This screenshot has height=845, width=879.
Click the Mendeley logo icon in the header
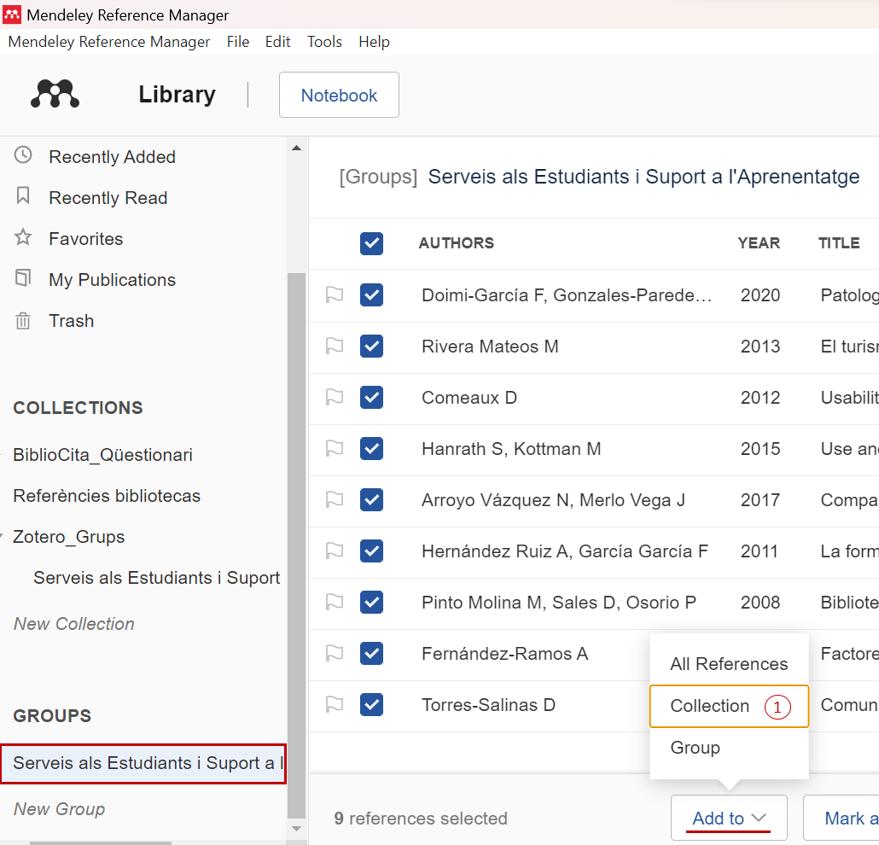tap(55, 94)
